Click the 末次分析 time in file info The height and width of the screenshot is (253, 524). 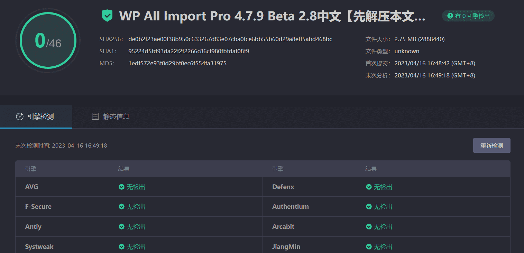435,75
